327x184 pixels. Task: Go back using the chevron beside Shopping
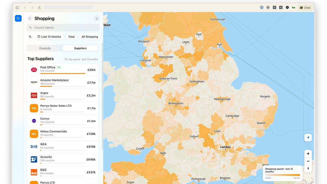(30, 19)
